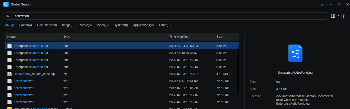Viewport: 350px width, 109px height.
Task: Open the search settings gear icon
Action: pyautogui.click(x=343, y=16)
